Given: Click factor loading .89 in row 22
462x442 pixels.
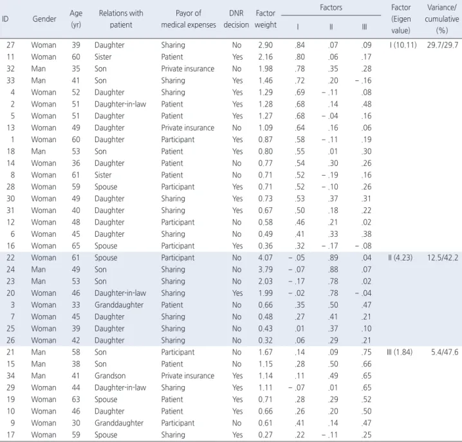Looking at the screenshot, I should pos(333,258).
